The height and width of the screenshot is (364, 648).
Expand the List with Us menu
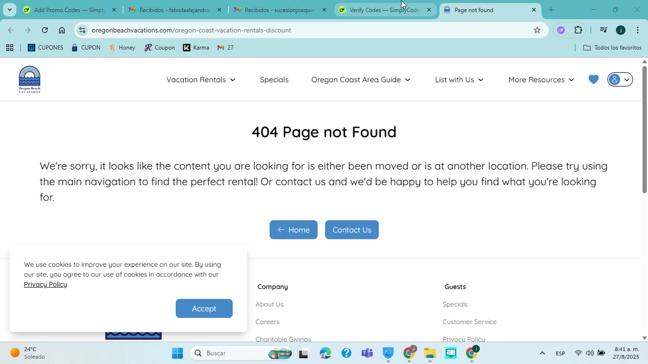tap(459, 79)
